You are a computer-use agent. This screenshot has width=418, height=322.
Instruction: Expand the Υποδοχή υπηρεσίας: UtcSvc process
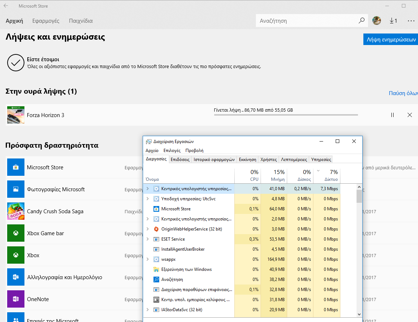click(x=148, y=199)
